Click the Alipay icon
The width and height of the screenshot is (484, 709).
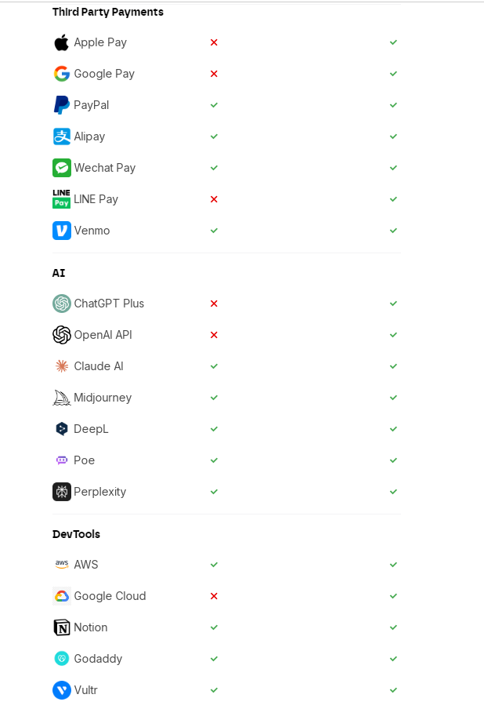(61, 136)
